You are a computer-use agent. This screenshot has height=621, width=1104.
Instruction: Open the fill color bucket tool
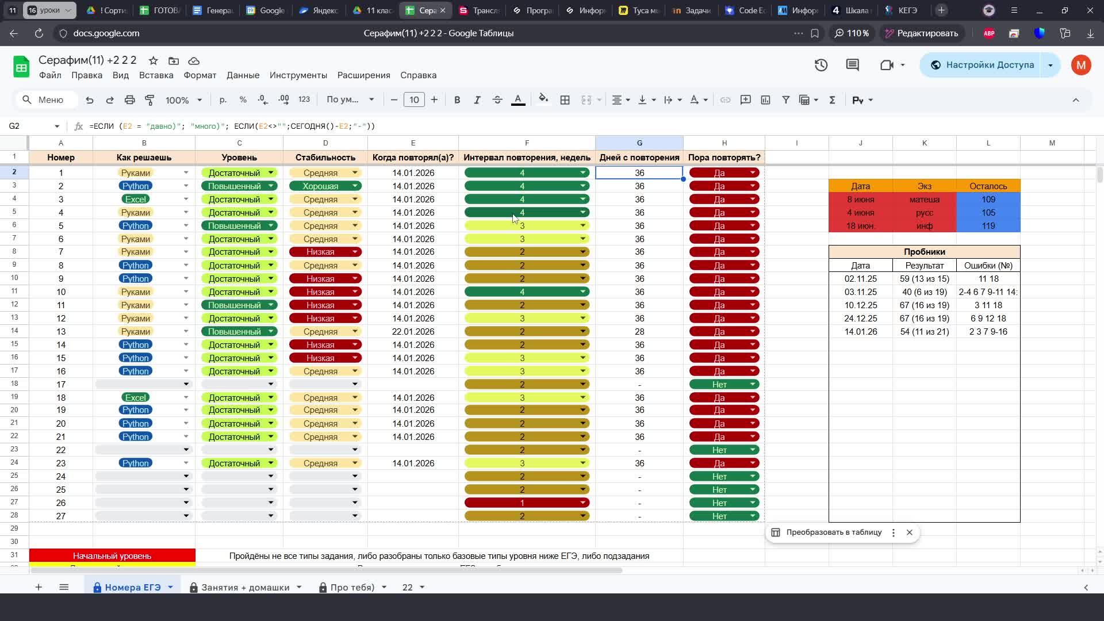pyautogui.click(x=543, y=99)
